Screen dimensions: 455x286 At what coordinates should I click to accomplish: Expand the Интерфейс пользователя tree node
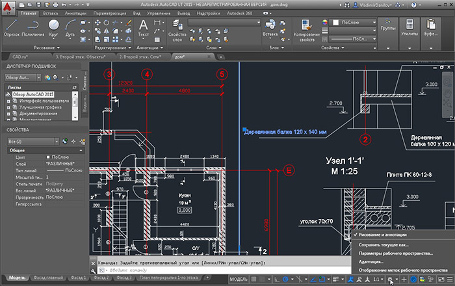[8, 101]
